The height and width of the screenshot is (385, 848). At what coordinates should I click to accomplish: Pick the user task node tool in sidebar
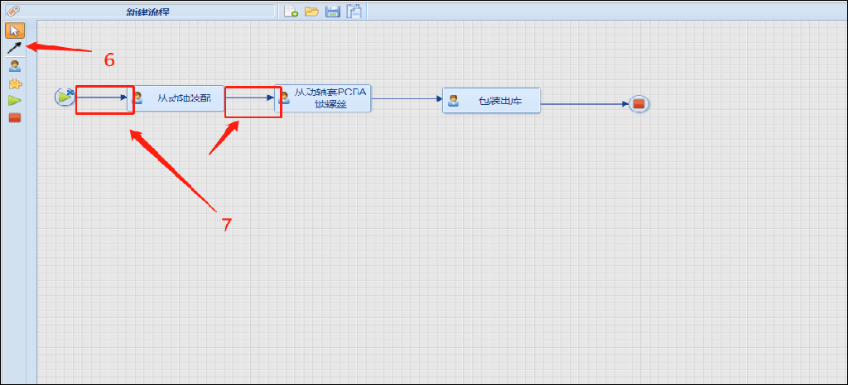(x=14, y=66)
